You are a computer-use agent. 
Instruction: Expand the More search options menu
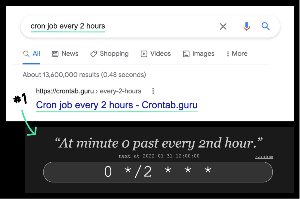237,54
